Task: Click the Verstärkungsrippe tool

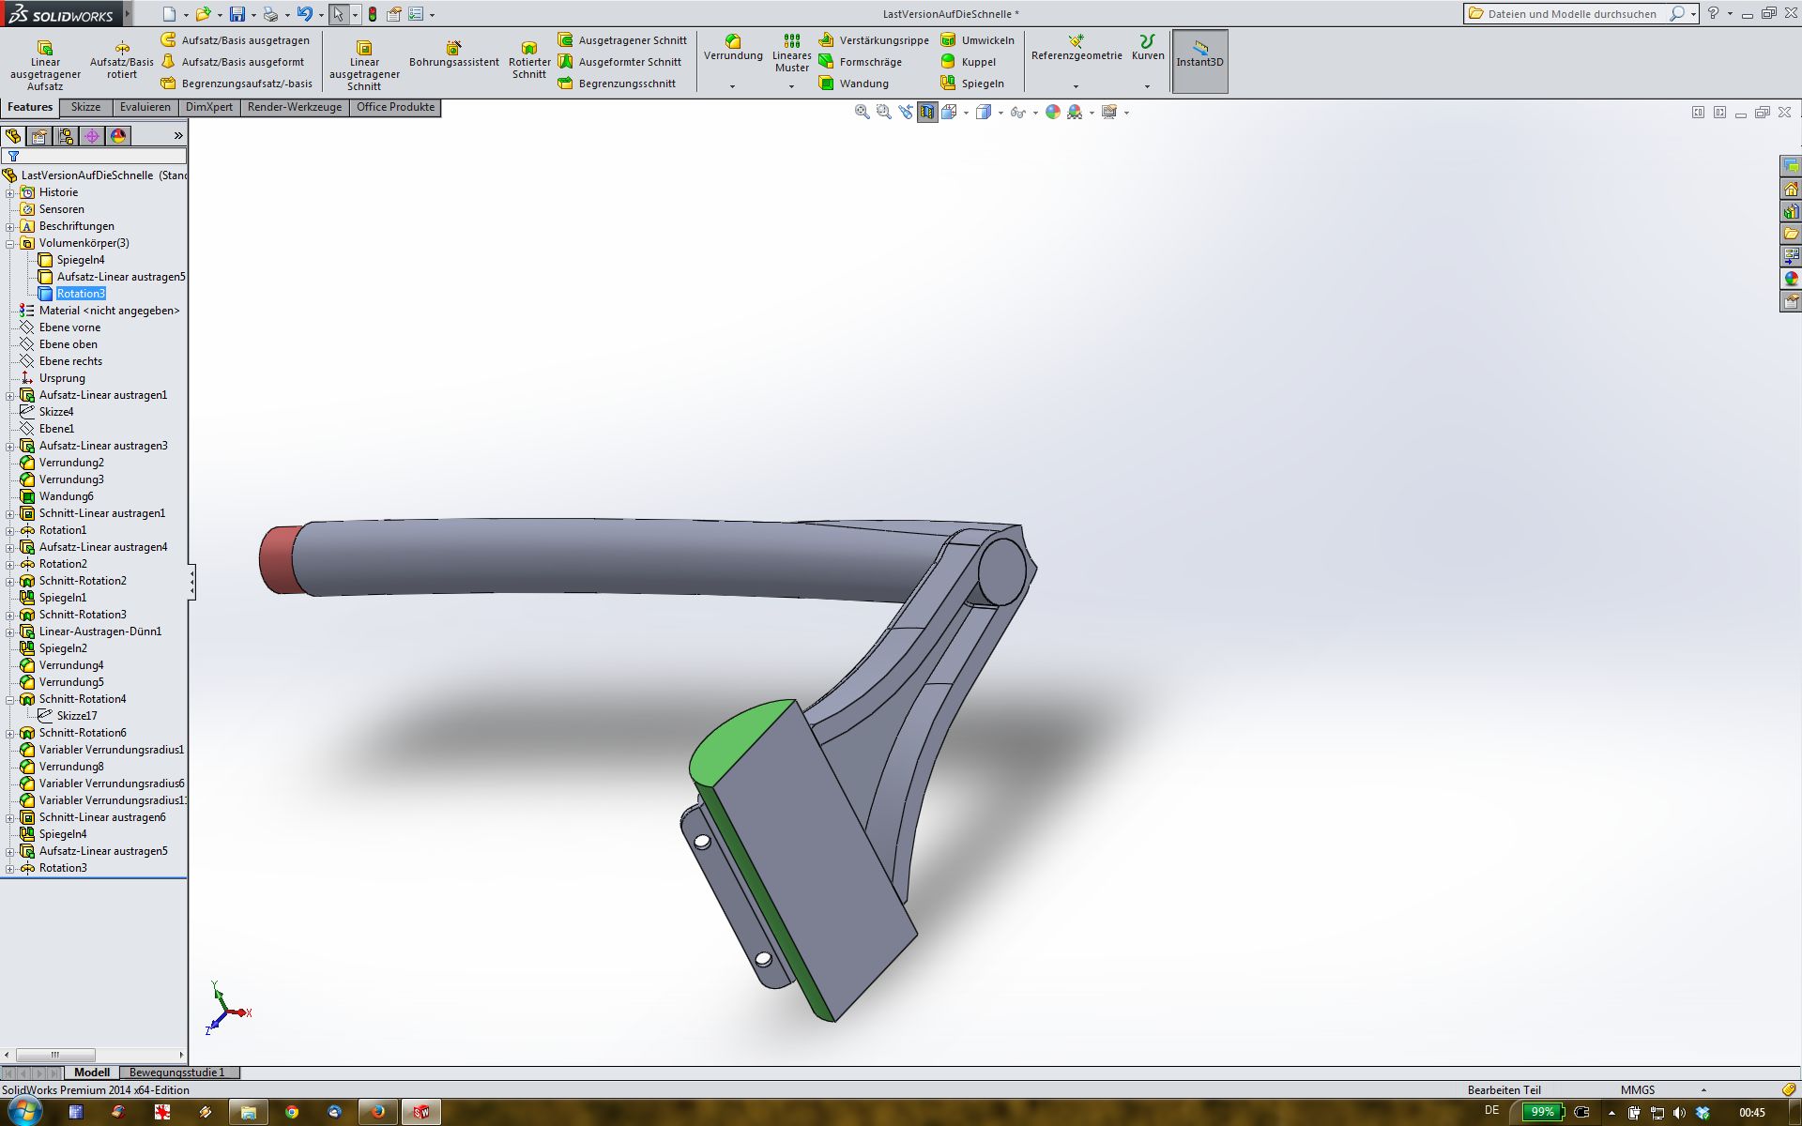Action: [x=874, y=40]
